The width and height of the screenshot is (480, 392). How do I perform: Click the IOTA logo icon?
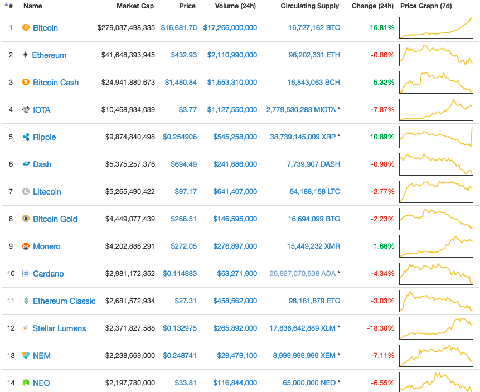(26, 109)
